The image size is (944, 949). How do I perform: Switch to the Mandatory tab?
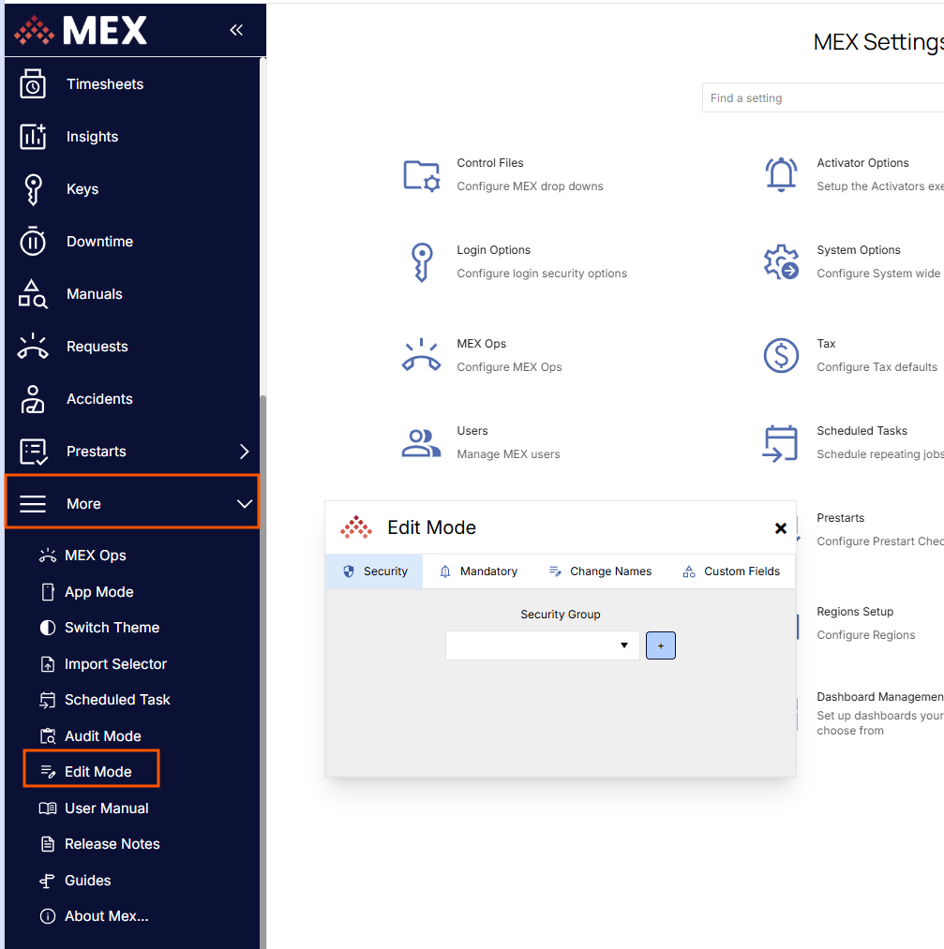coord(478,571)
